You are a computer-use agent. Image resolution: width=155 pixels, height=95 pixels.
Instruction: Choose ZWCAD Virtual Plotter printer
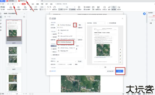(x=66, y=48)
